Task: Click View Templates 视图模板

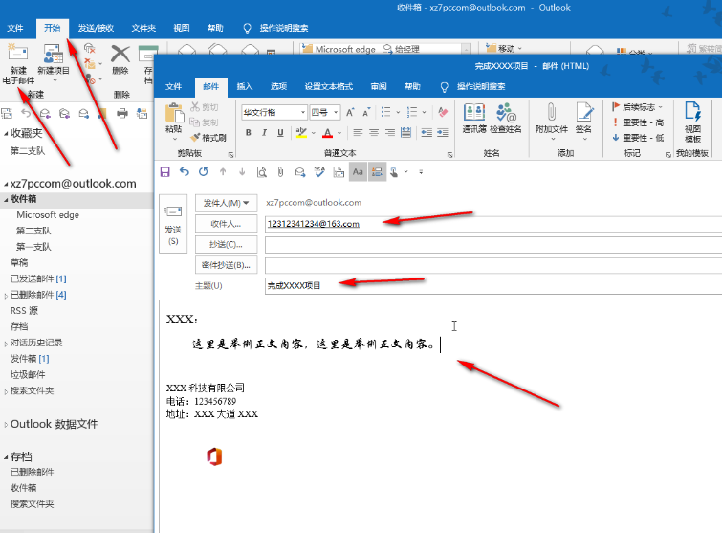Action: pyautogui.click(x=692, y=122)
